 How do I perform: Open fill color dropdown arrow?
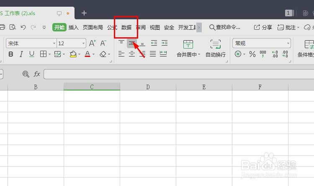click(x=79, y=54)
